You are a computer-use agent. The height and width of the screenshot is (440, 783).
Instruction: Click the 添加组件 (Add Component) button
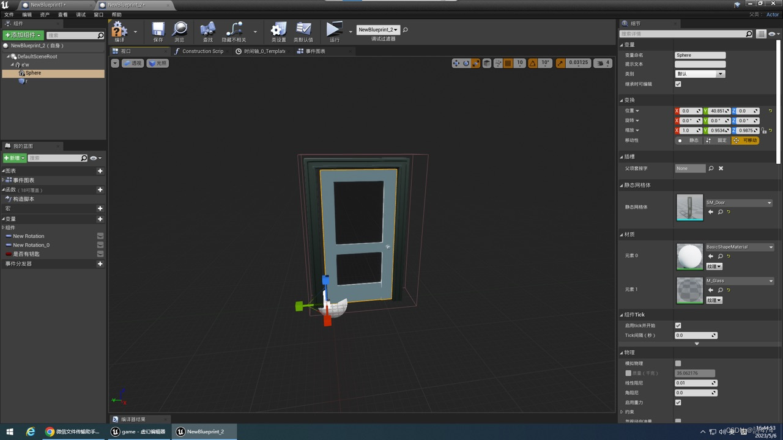pyautogui.click(x=23, y=35)
